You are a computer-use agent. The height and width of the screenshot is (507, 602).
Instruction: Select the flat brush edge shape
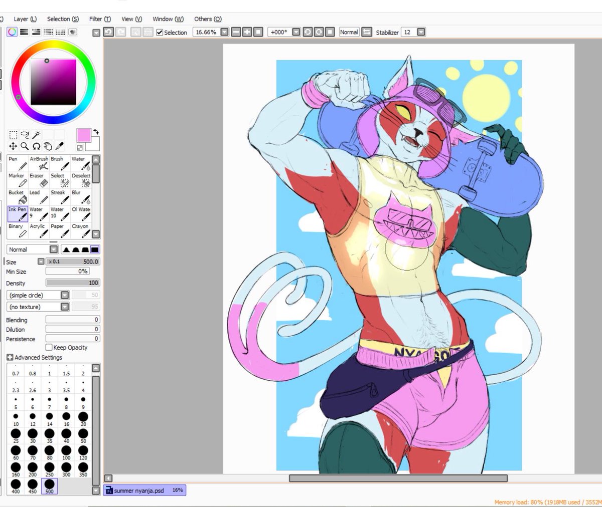point(95,249)
